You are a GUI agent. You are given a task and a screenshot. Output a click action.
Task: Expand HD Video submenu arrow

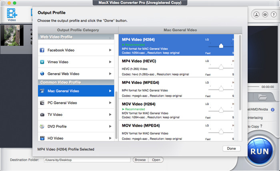coord(110,138)
